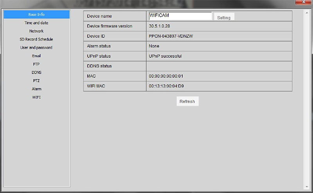Click the Device name input field

click(x=180, y=16)
